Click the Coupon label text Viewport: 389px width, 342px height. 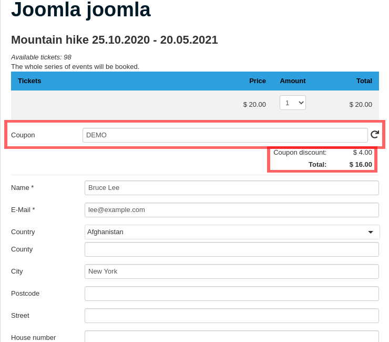click(23, 135)
